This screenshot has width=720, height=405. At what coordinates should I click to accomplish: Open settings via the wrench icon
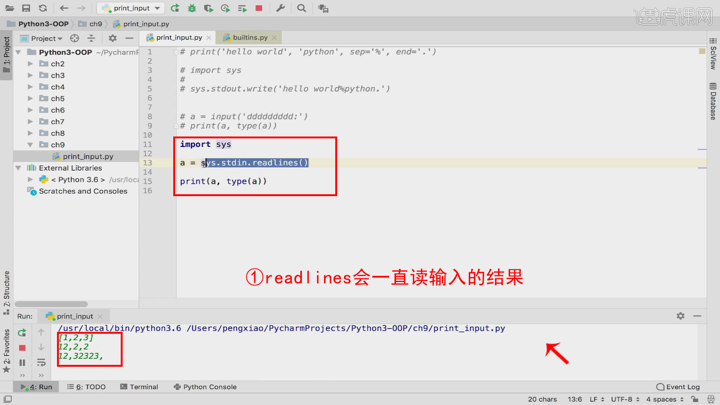[x=280, y=8]
